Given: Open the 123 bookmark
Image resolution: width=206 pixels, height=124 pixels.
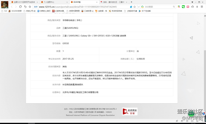Looking at the screenshot, I should click(x=4, y=11).
